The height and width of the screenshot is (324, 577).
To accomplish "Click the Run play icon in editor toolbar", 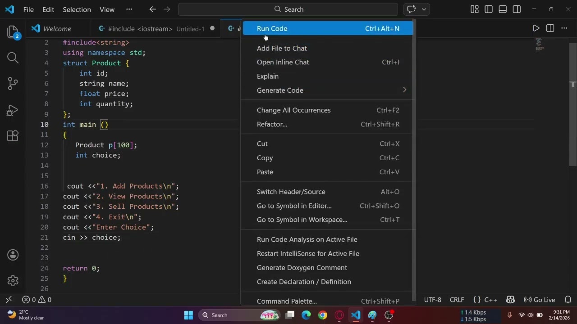I will point(536,28).
